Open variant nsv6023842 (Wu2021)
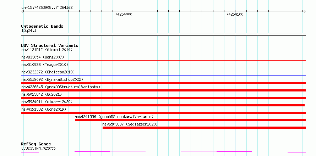 (42, 94)
